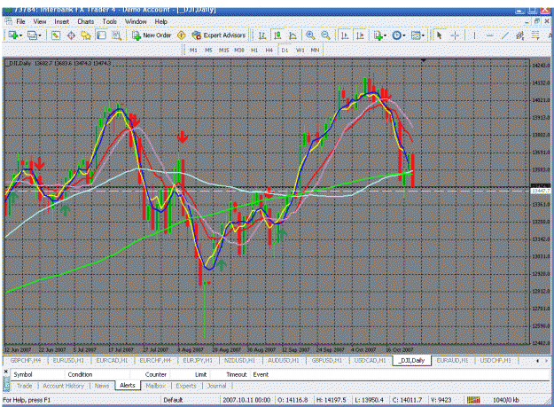Open the Strategy Tester icon
This screenshot has height=407, width=554.
point(117,35)
